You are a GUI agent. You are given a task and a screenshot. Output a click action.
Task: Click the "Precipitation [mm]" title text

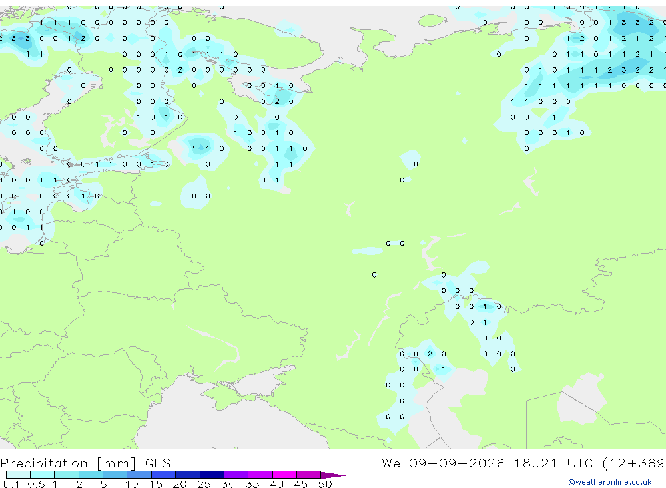click(68, 463)
